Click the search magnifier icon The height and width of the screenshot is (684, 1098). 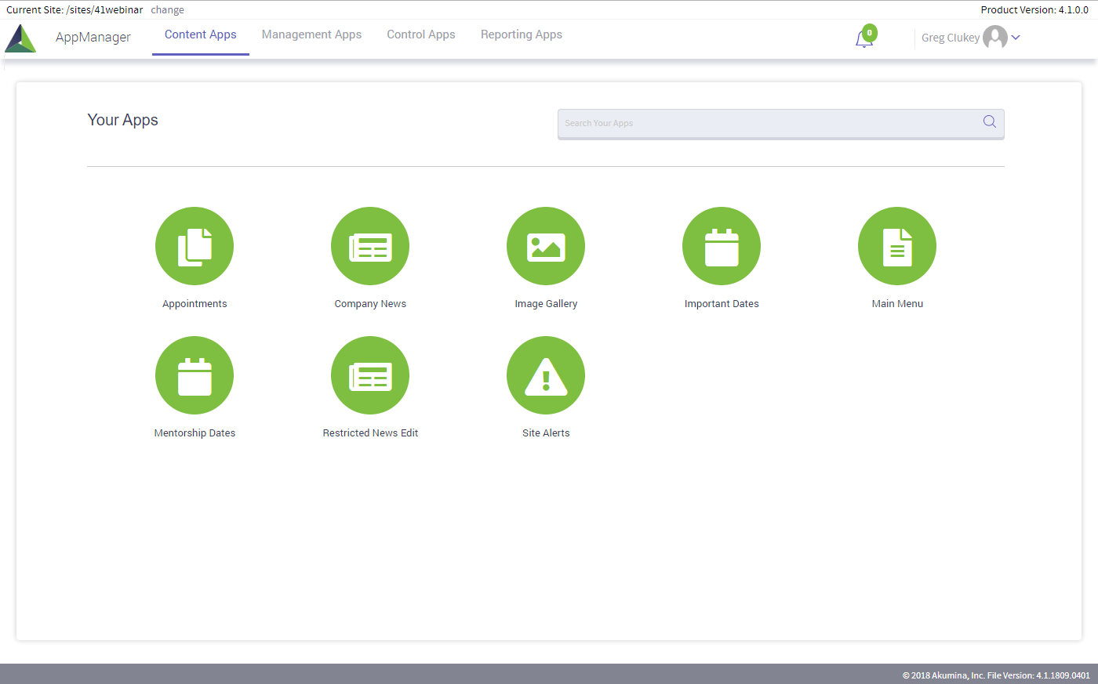click(990, 121)
